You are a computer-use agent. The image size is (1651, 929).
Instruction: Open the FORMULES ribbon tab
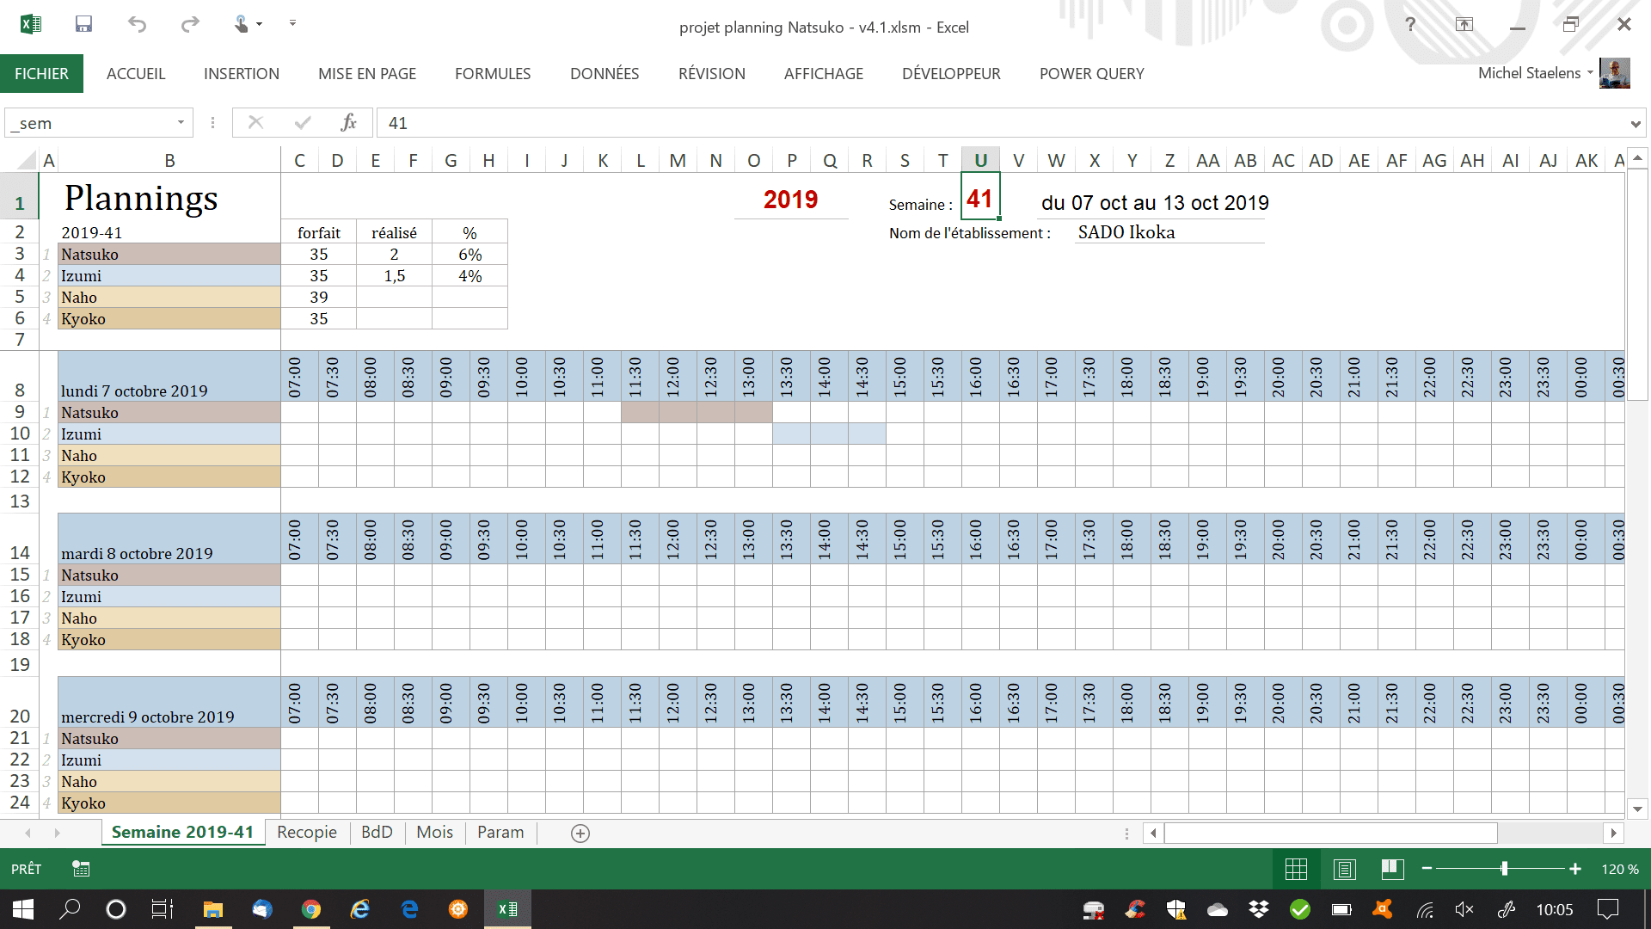(493, 74)
